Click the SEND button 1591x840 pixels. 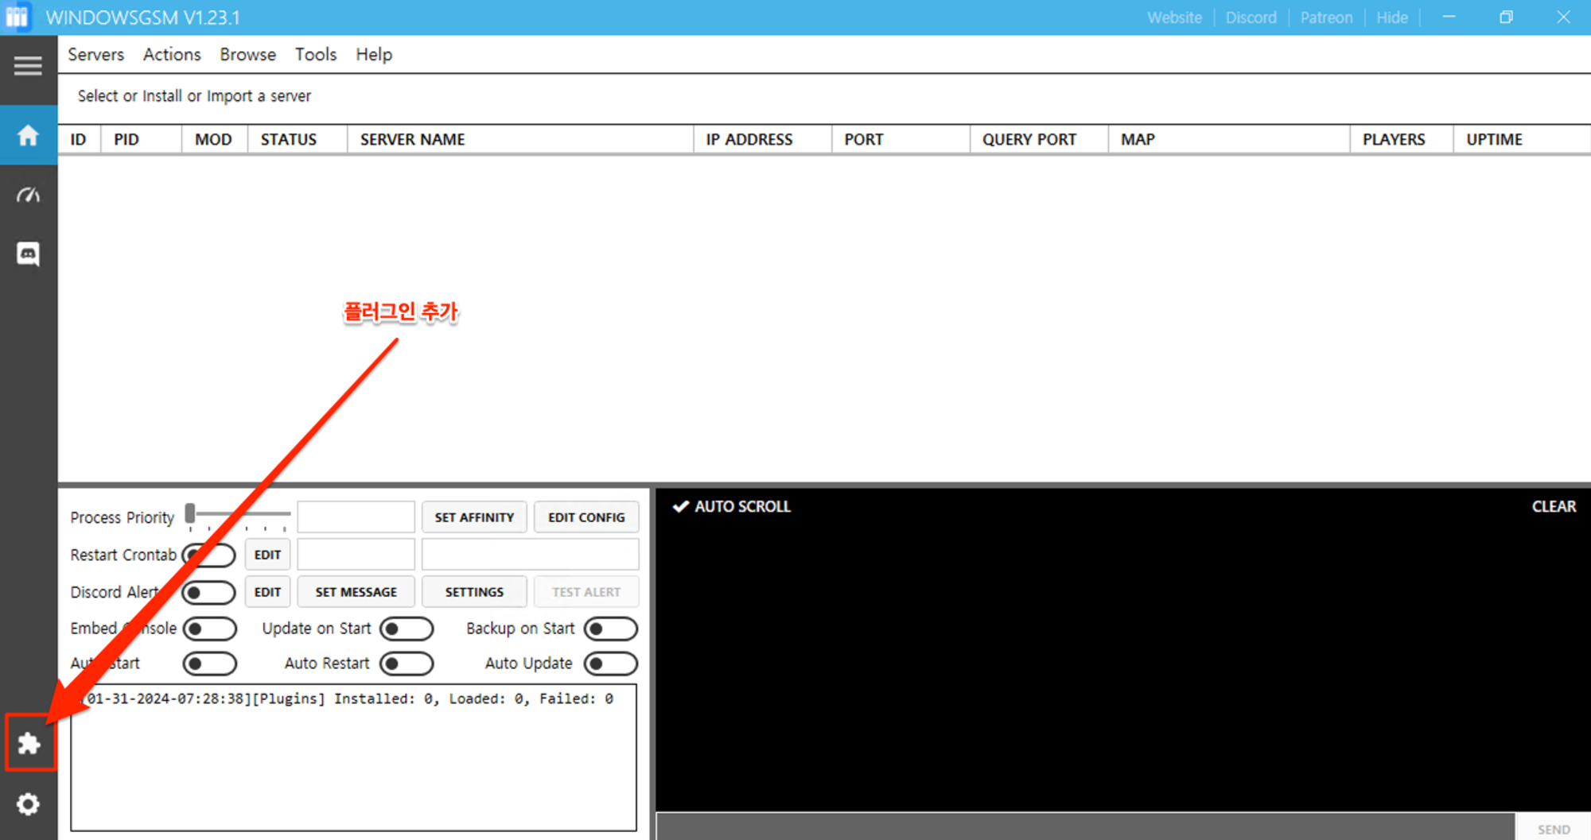[1554, 829]
